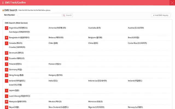
Task: Click the letter F index icon
Action: (7, 64)
